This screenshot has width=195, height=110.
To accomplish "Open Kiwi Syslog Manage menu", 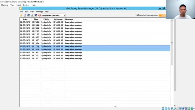I will click(39, 12).
